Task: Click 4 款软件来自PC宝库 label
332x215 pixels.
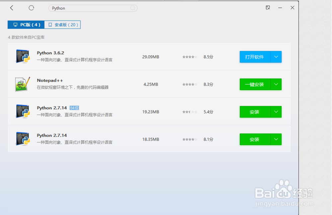Action: (x=26, y=37)
